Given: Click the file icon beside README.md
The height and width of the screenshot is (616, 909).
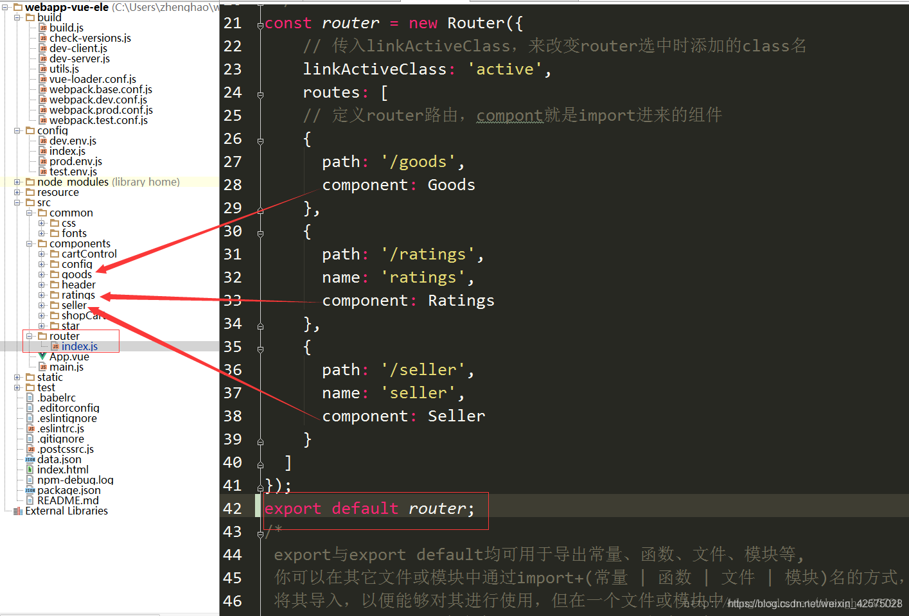Looking at the screenshot, I should tap(30, 500).
